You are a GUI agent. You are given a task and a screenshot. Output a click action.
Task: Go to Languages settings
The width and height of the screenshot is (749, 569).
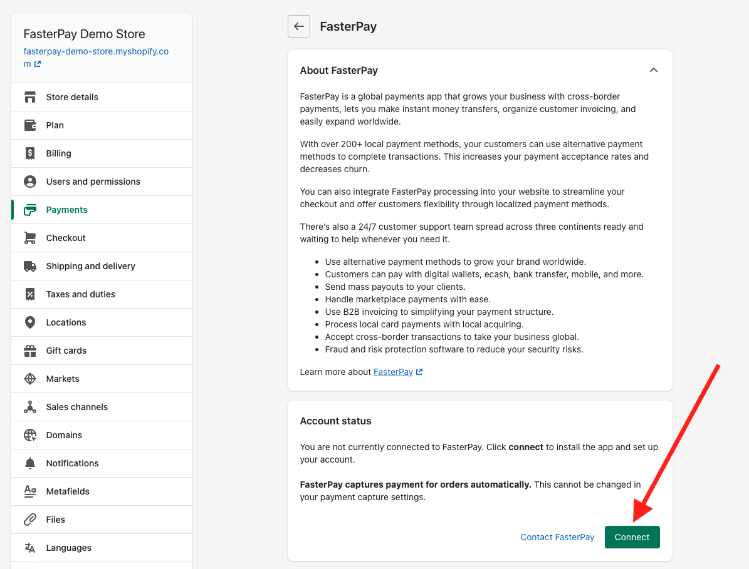102,548
